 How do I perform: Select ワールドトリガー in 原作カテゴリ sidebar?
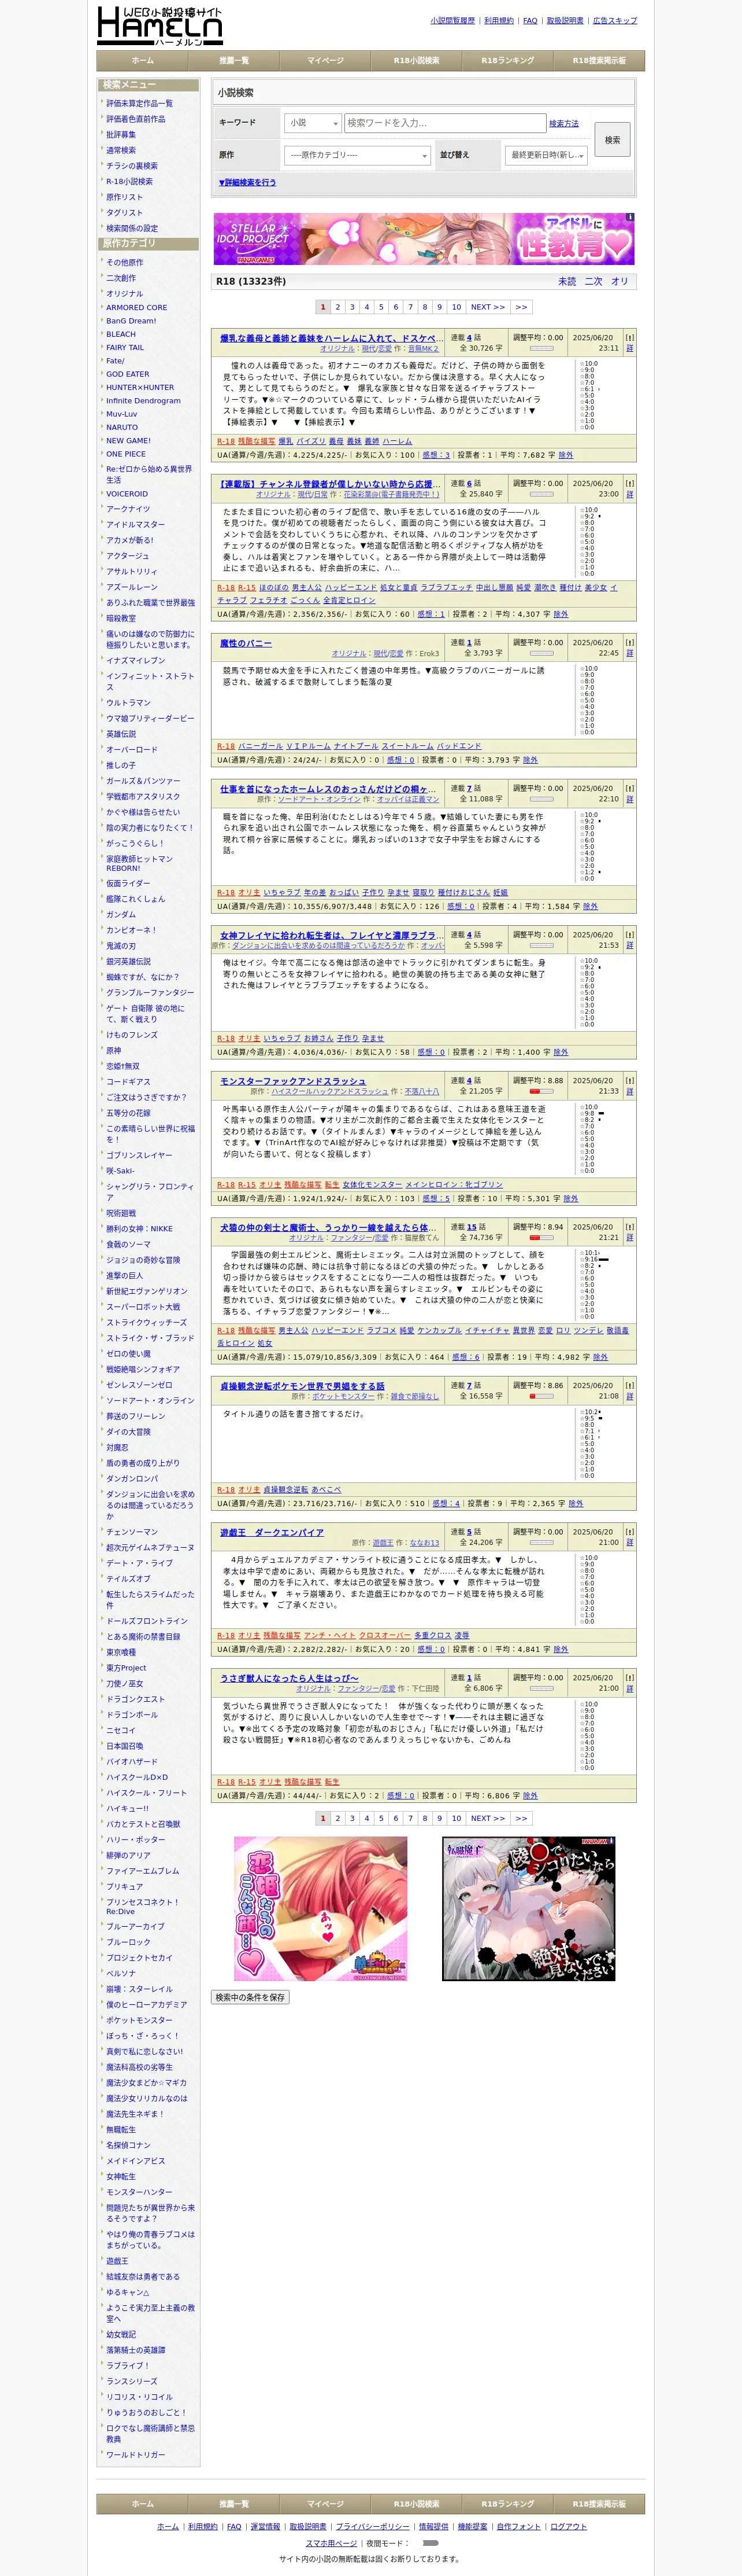[x=136, y=2455]
